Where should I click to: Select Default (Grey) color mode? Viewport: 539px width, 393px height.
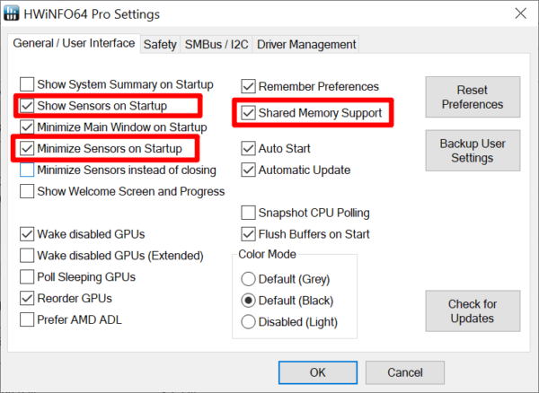249,278
